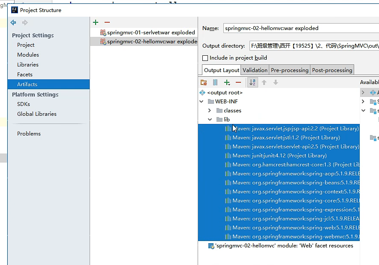
Task: Click the forward navigation arrow
Action: tap(25, 22)
